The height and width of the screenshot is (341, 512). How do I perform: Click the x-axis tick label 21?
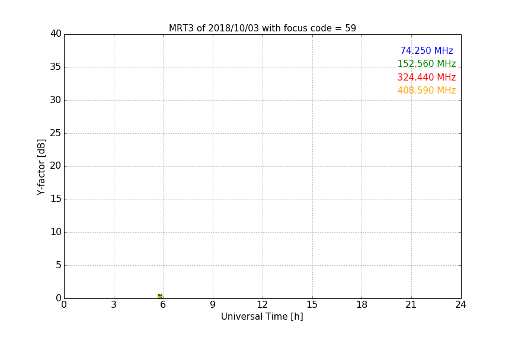pyautogui.click(x=411, y=305)
